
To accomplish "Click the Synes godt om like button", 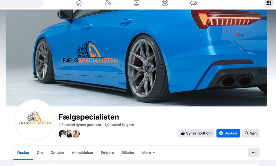I will pyautogui.click(x=196, y=133).
